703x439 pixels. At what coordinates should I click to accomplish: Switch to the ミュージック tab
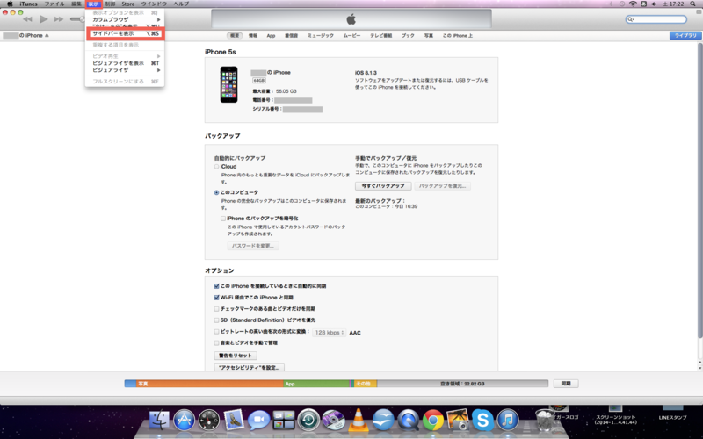point(321,35)
